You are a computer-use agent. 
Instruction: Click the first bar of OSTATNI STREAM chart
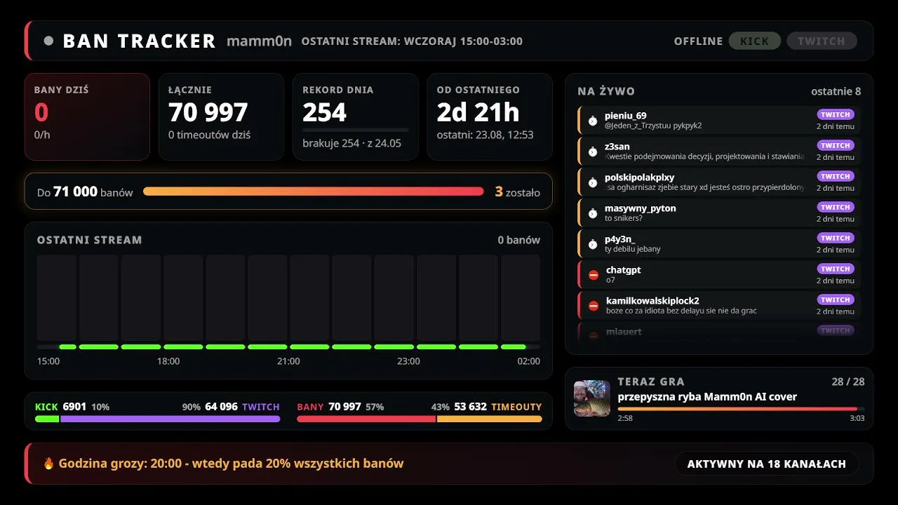tap(57, 298)
